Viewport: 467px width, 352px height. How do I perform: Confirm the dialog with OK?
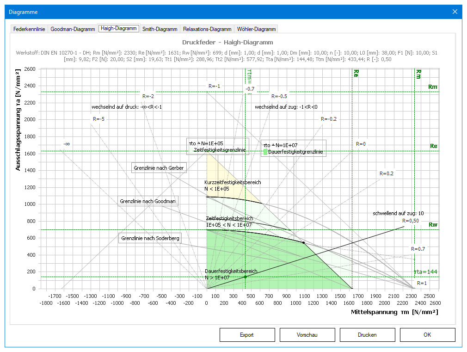click(427, 335)
